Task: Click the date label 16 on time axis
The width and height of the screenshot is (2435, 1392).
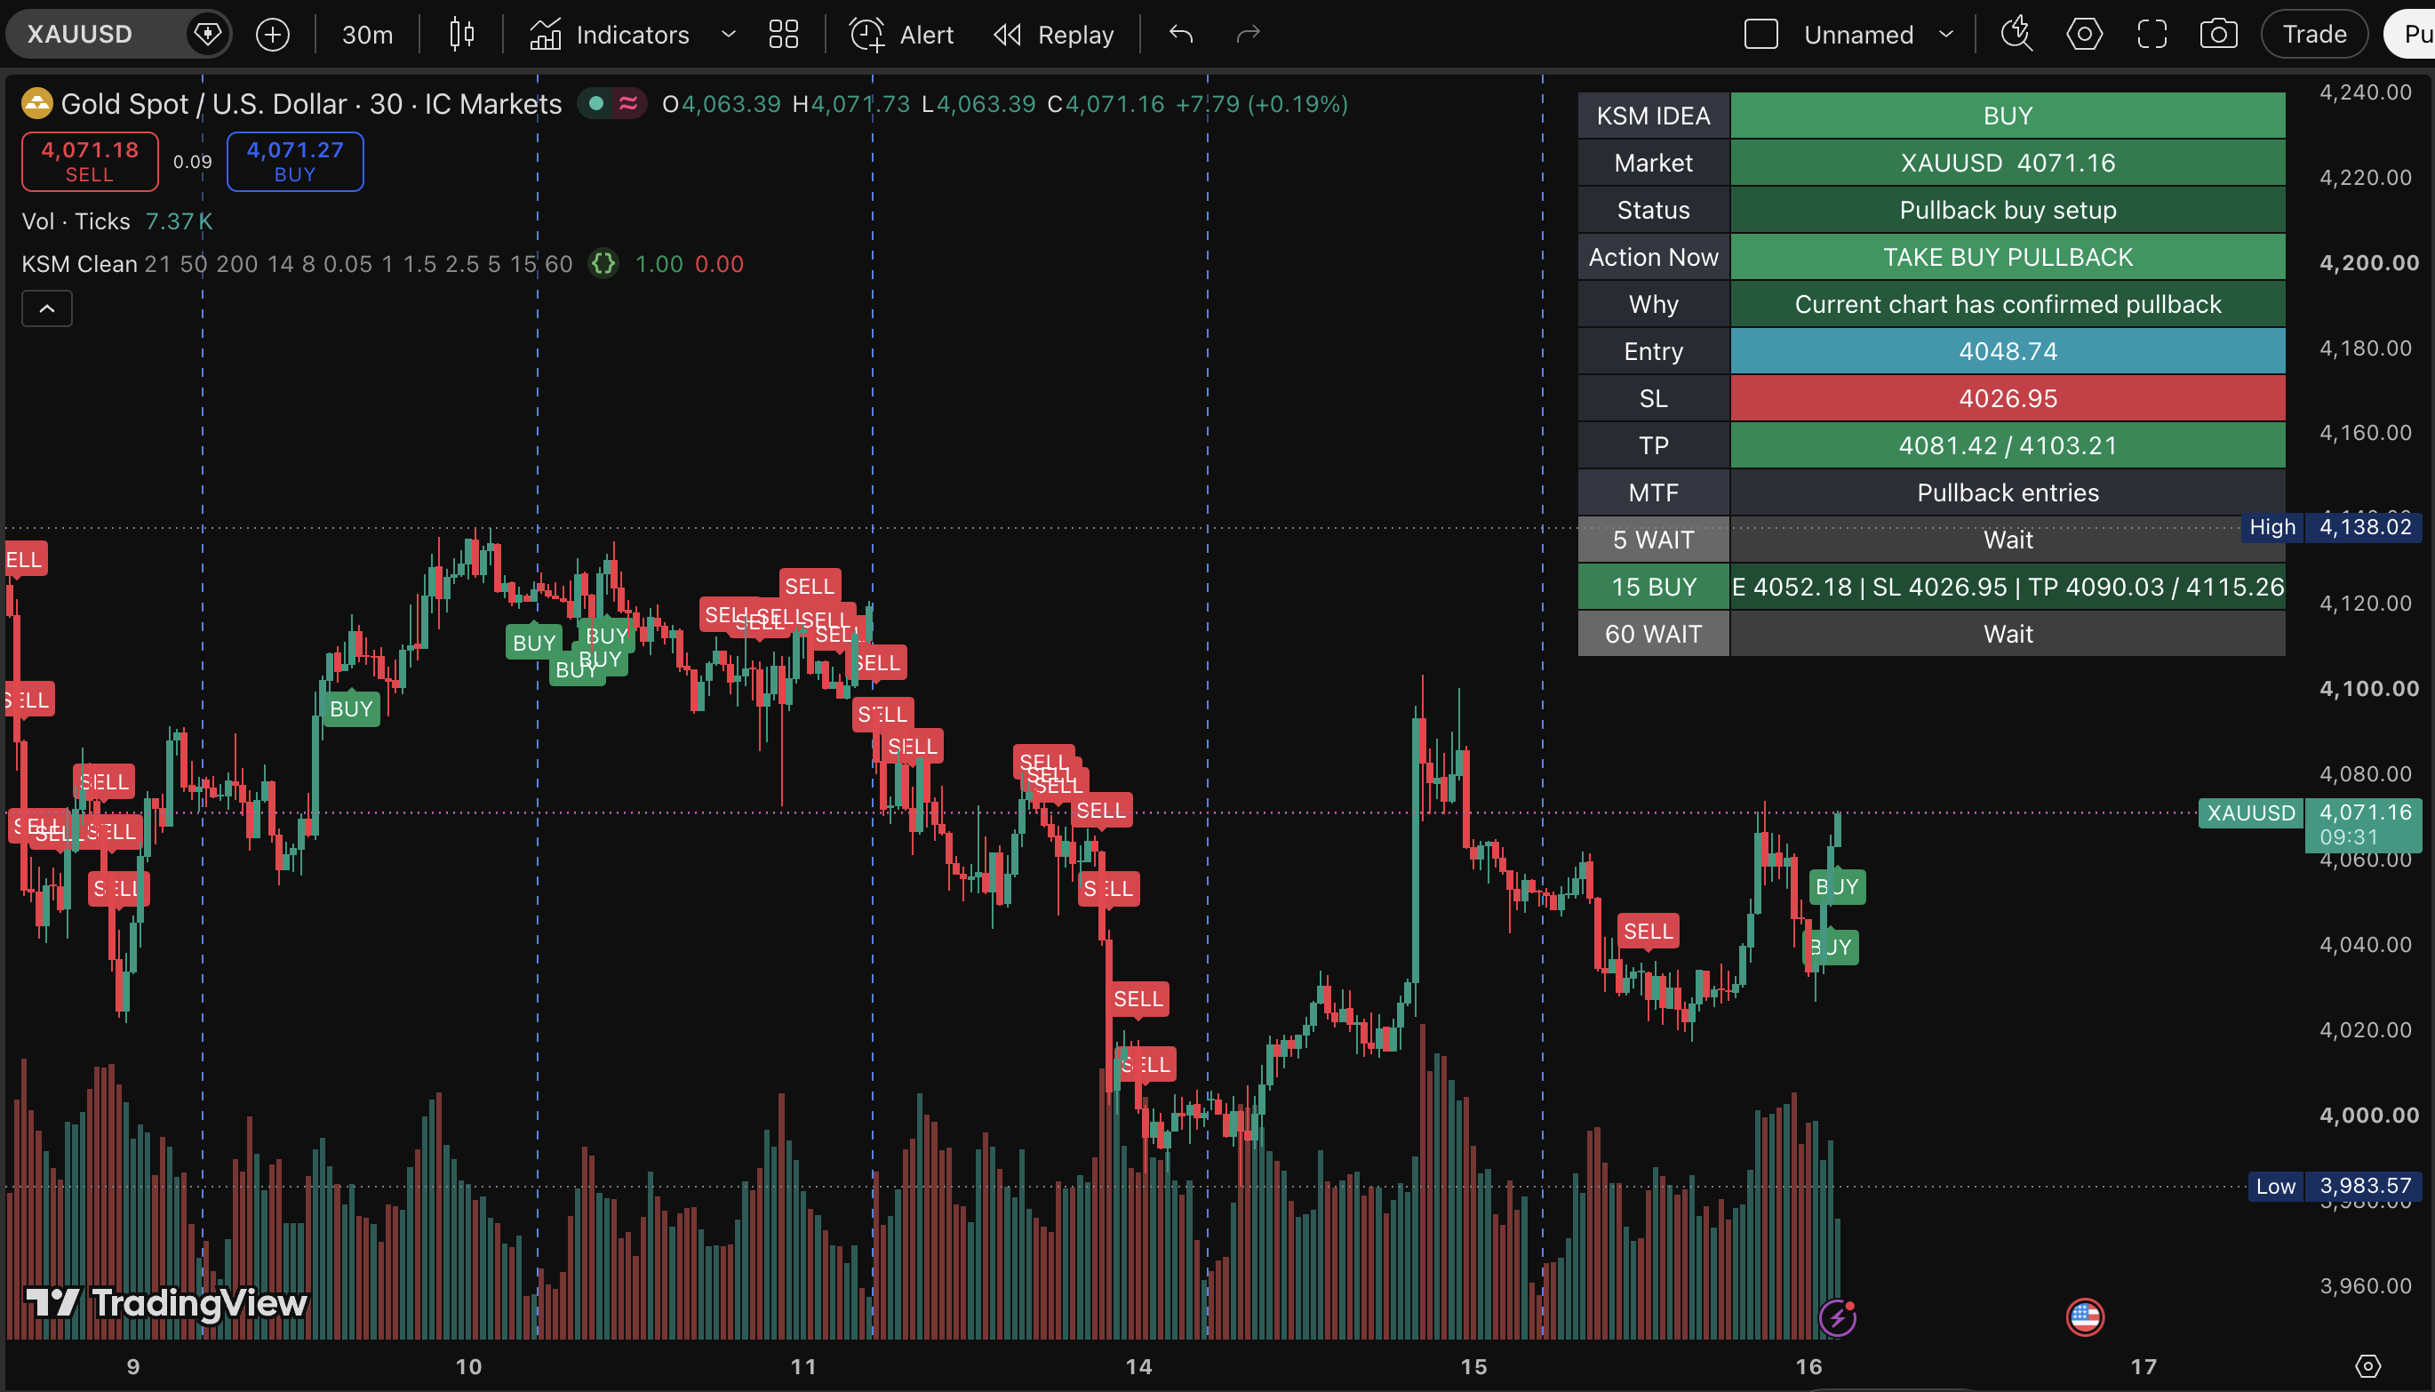Action: (1808, 1366)
